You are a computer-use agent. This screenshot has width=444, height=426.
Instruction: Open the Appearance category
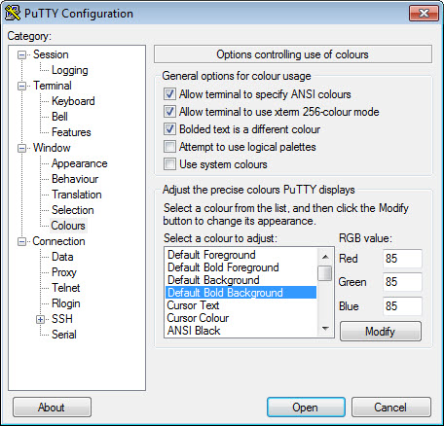80,163
